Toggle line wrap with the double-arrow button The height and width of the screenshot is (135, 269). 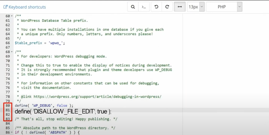point(180,7)
